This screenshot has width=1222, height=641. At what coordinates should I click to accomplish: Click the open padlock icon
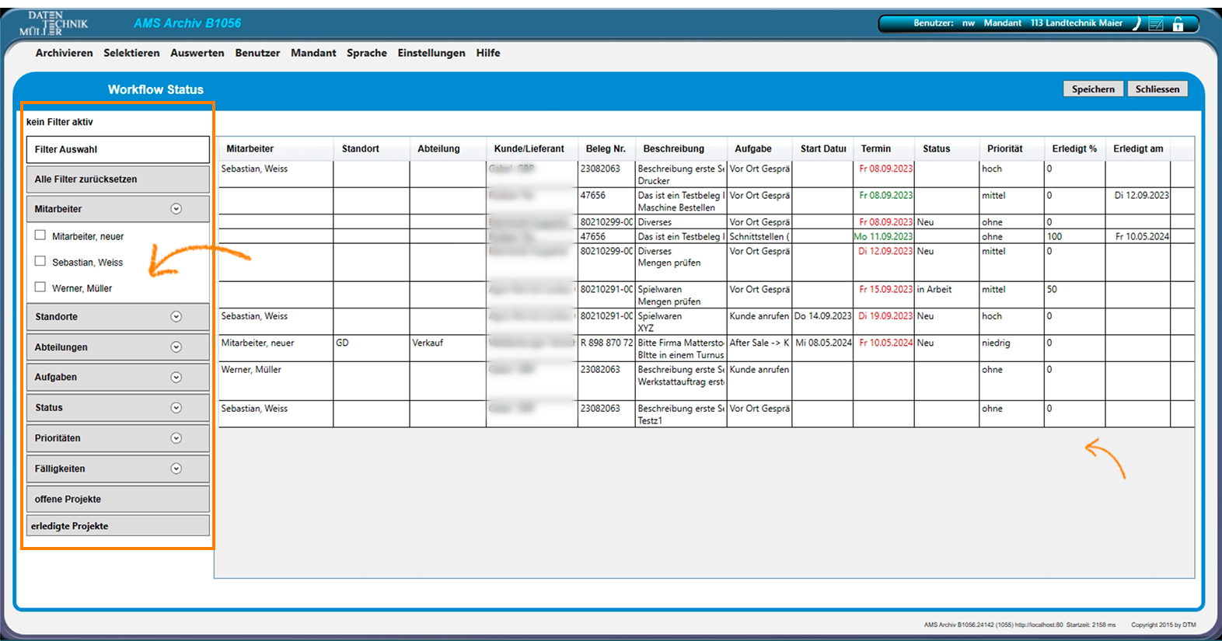(1178, 24)
